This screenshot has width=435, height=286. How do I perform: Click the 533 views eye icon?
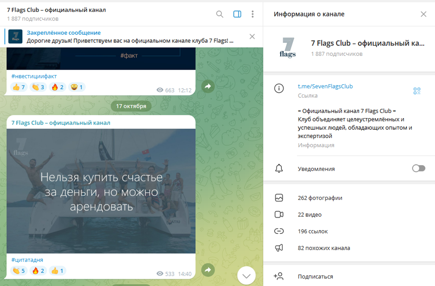[160, 274]
